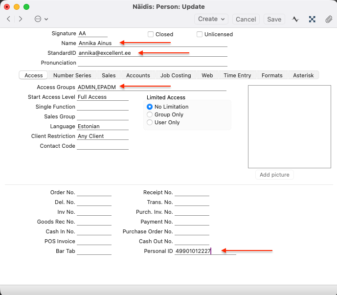Open the dropdown chevron beside ellipsis icon
The height and width of the screenshot is (295, 337).
[x=46, y=20]
